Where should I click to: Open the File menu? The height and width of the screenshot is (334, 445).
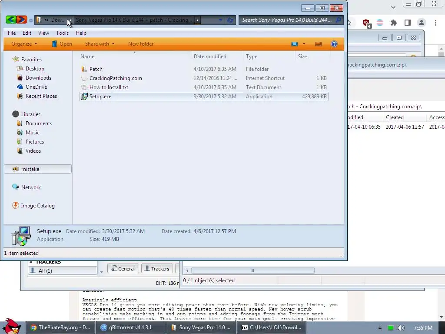point(12,33)
